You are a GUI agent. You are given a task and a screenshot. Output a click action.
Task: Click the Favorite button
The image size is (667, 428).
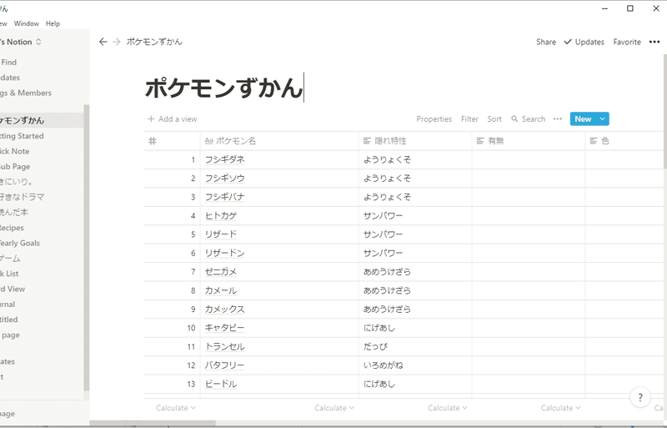(627, 42)
